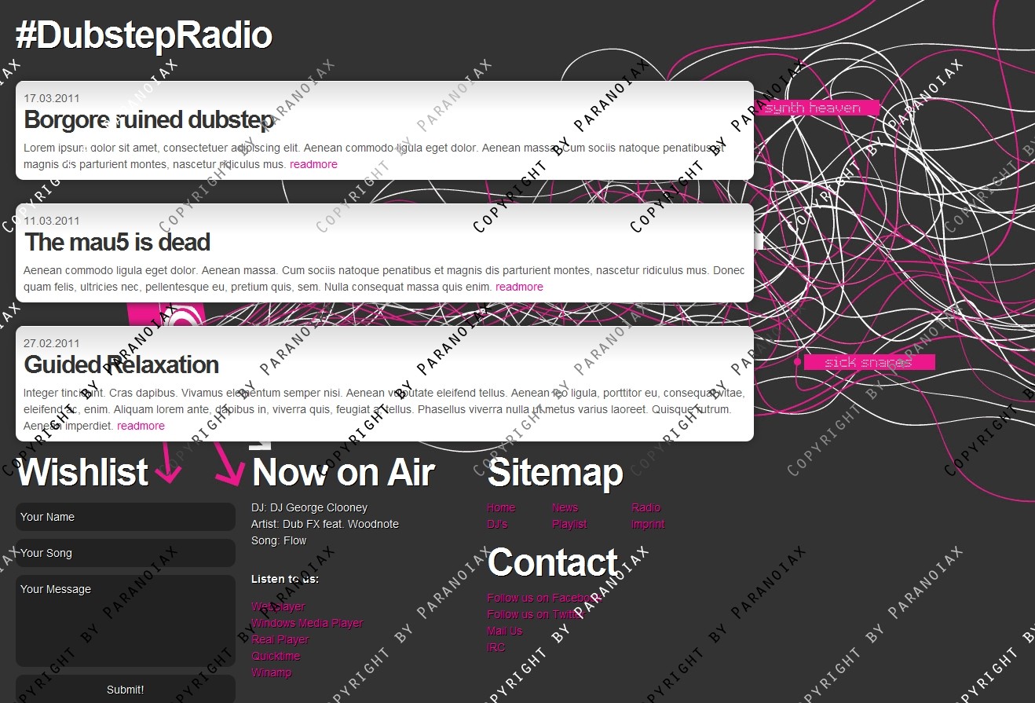Select the Now on Air heading

click(x=344, y=473)
